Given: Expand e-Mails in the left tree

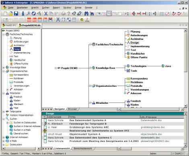Looking at the screenshot, I should tap(4, 141).
